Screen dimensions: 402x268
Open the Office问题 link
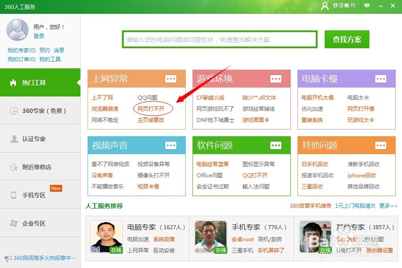[x=209, y=176]
